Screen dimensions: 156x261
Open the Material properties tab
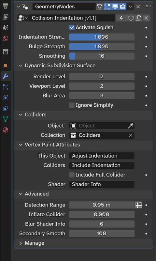point(6,130)
